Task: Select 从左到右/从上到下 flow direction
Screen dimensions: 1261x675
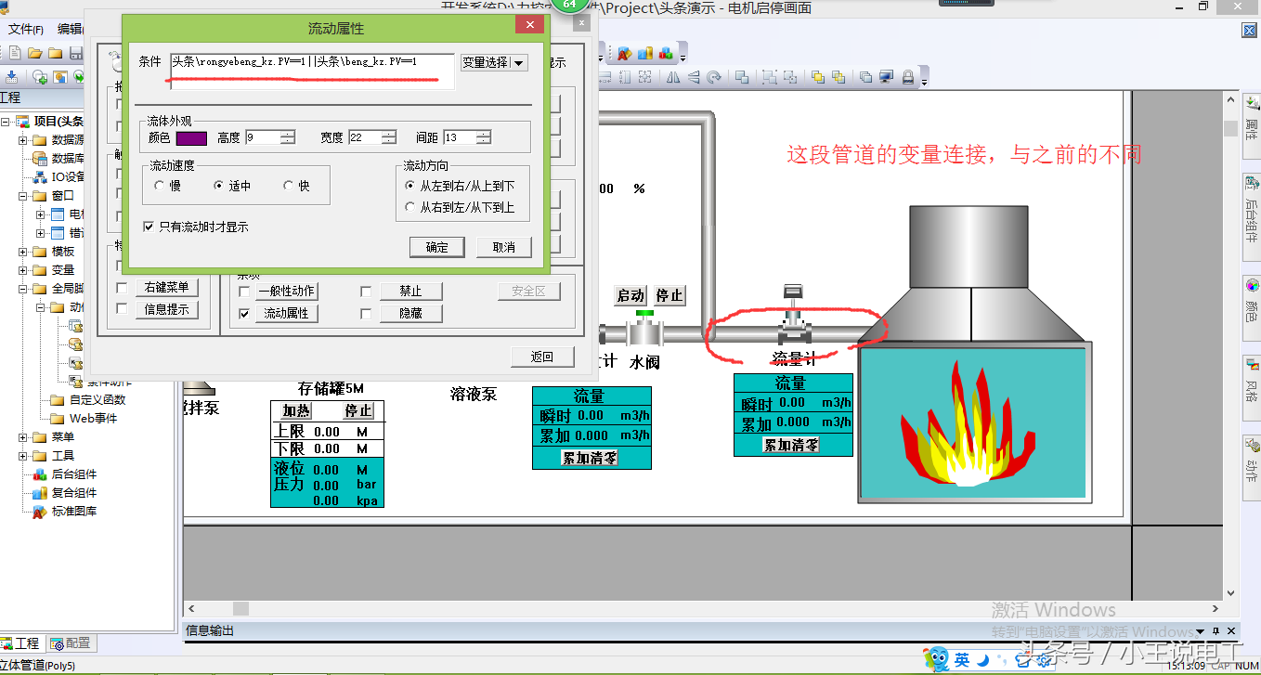Action: [x=410, y=187]
